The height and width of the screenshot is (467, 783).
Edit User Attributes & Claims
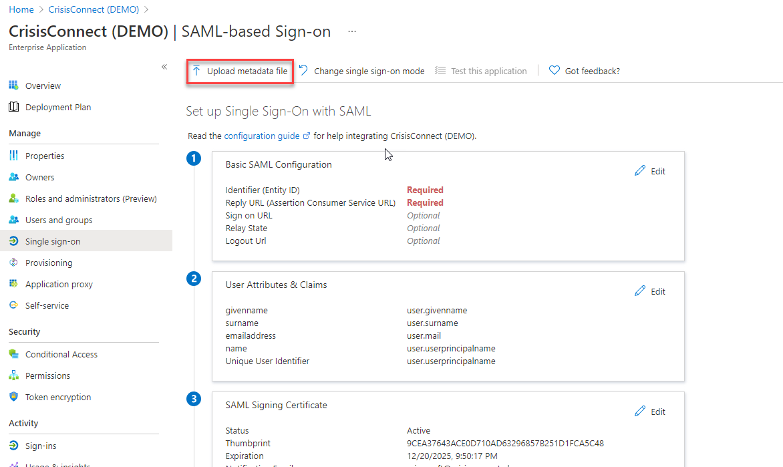pos(650,291)
